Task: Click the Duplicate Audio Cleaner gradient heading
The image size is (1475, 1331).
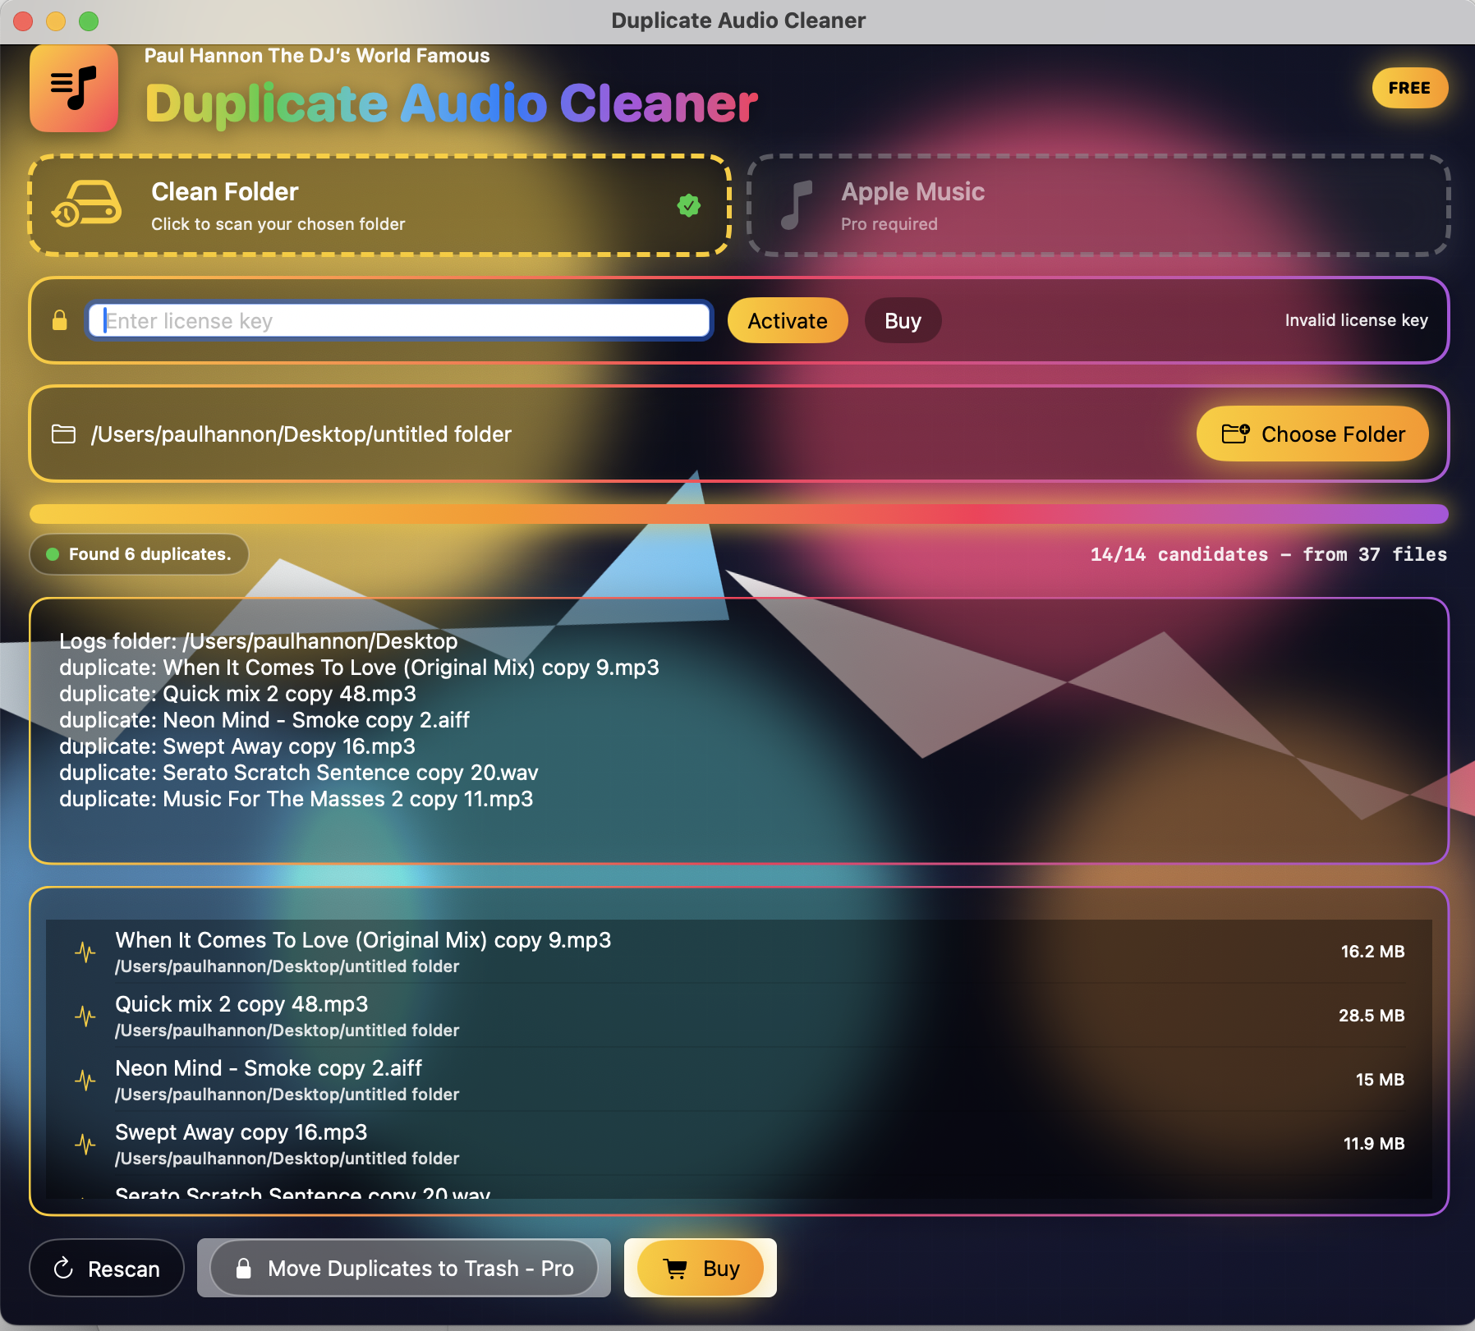Action: [452, 104]
